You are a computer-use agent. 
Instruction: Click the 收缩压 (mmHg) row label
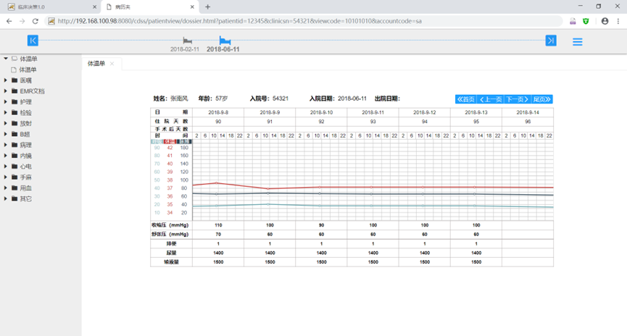170,225
